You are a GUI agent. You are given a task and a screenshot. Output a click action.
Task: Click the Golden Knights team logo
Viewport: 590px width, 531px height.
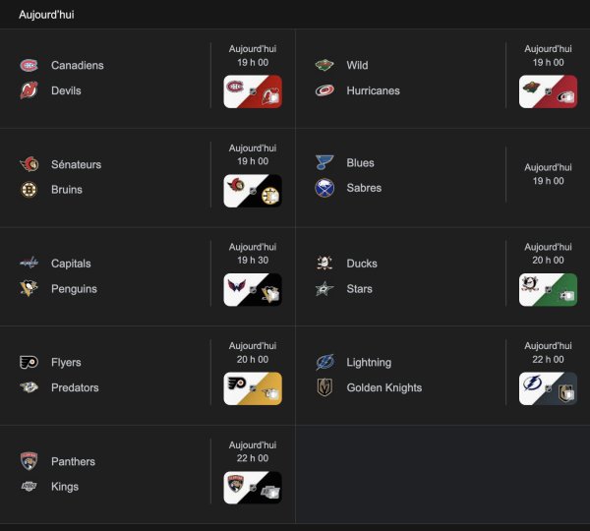pyautogui.click(x=324, y=387)
